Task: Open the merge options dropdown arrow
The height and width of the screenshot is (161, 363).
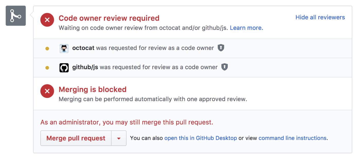Action: tap(119, 138)
